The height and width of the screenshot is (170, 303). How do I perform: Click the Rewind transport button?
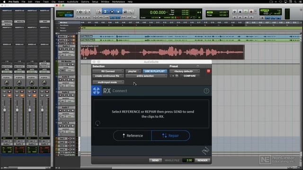click(240, 17)
